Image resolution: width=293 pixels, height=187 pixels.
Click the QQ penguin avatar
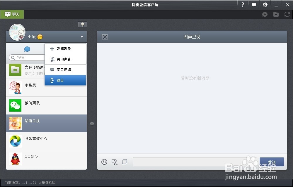(x=15, y=159)
